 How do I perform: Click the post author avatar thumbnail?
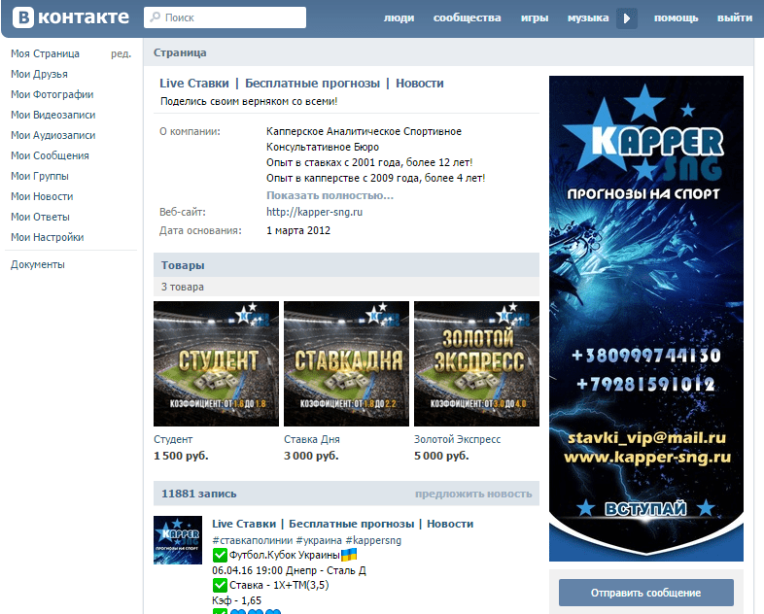click(177, 540)
